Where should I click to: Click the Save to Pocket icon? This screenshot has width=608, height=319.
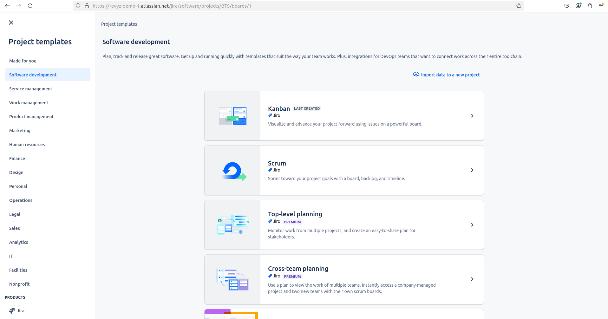pos(567,6)
